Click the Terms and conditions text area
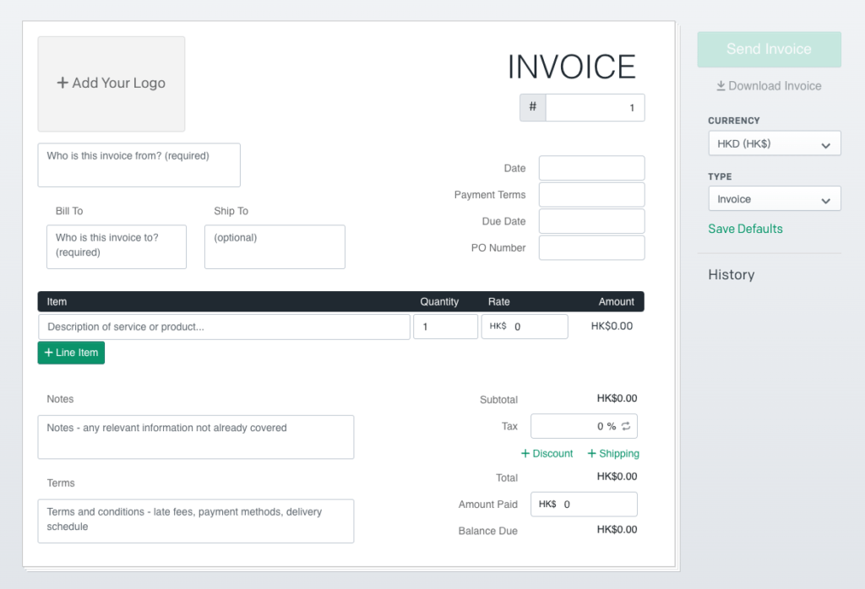Viewport: 865px width, 589px height. click(x=196, y=521)
